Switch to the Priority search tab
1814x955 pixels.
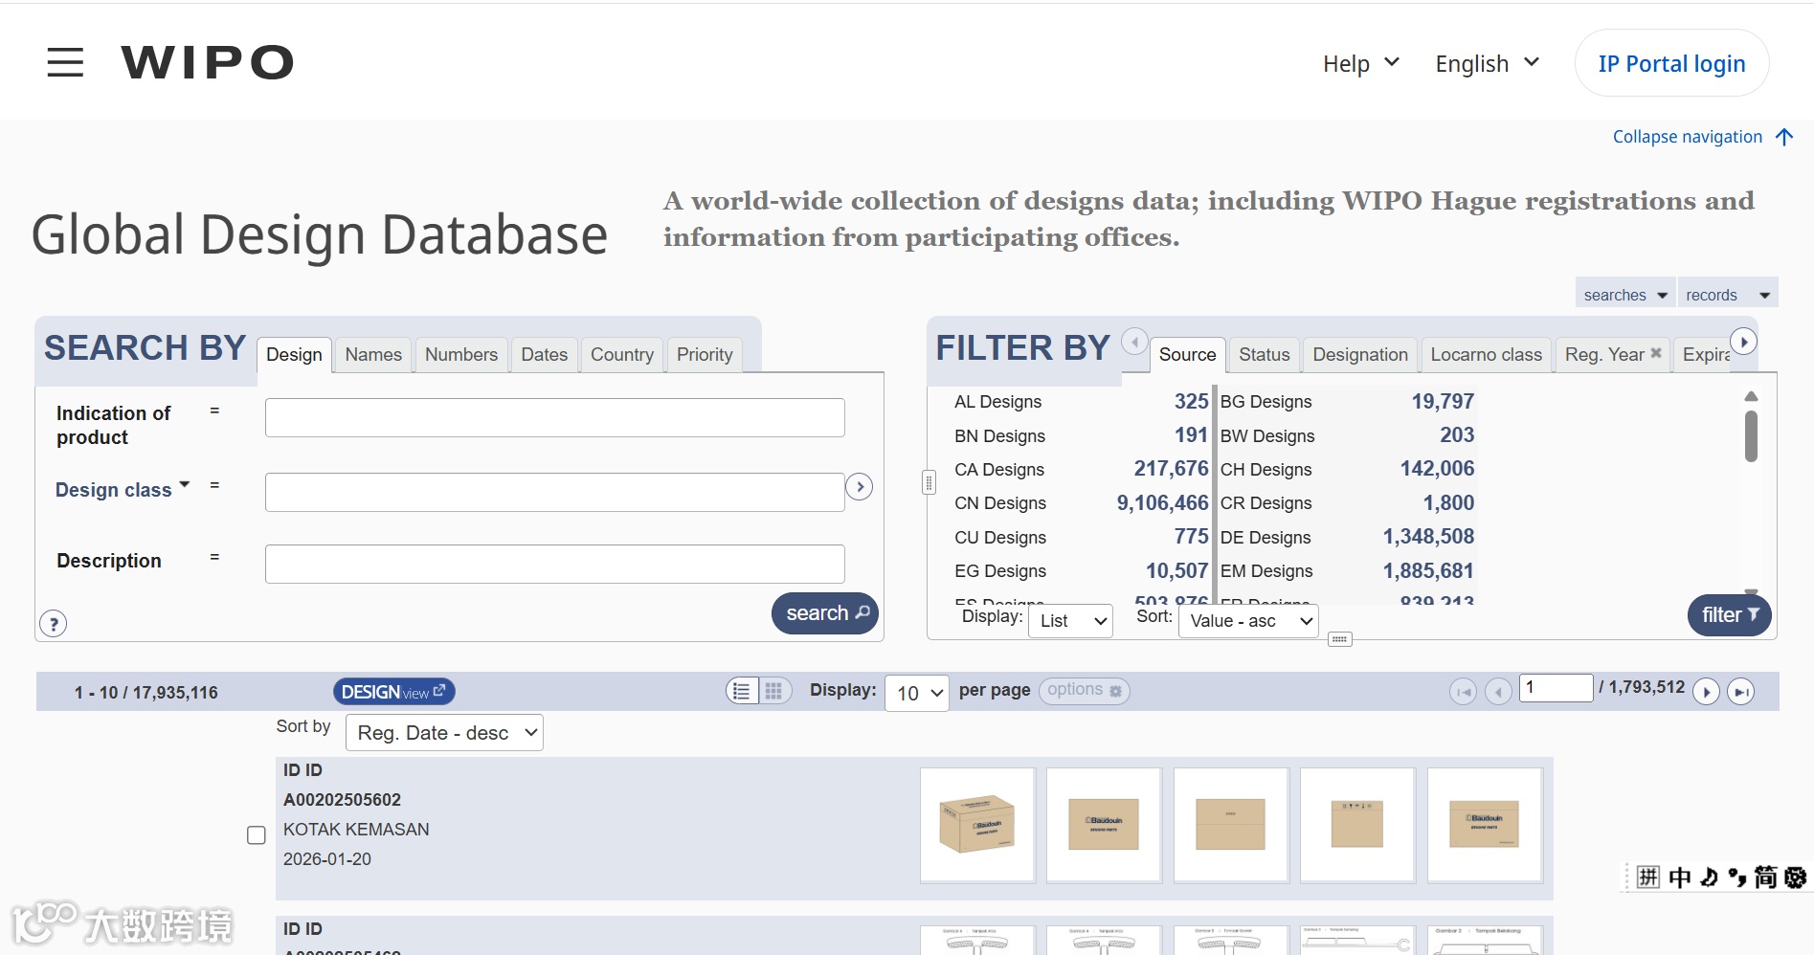705,355
